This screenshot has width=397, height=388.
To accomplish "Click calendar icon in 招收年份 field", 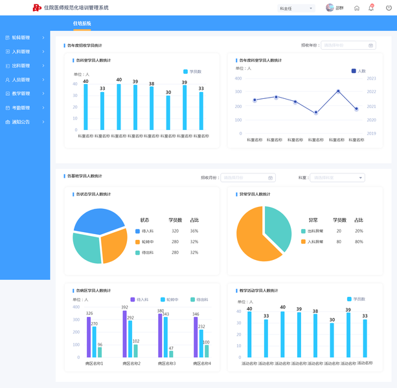I will [370, 45].
